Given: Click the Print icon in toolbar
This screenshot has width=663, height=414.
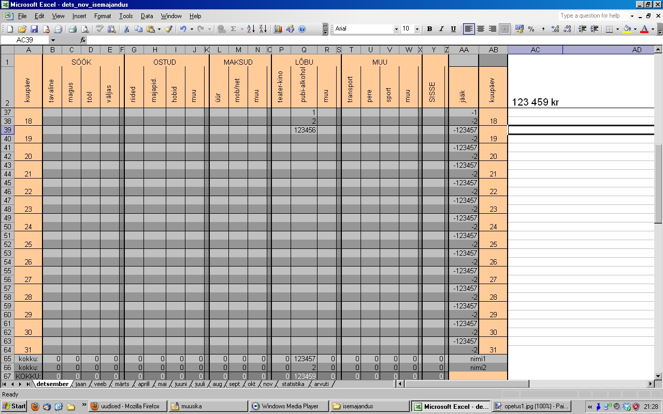Looking at the screenshot, I should point(73,29).
